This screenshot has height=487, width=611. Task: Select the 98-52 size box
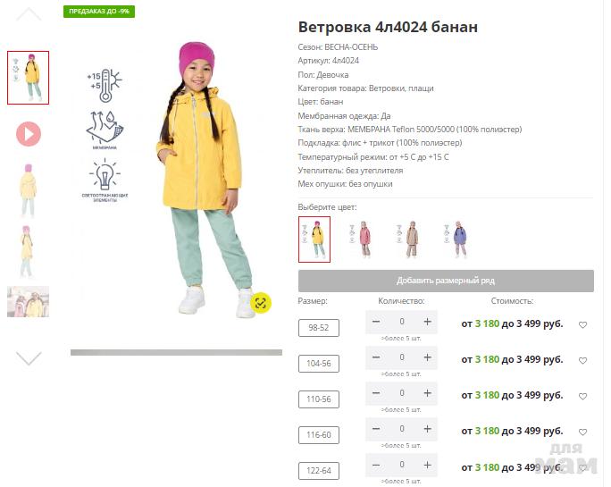tap(319, 328)
